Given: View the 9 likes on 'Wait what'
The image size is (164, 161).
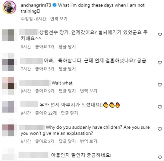Looking at the screenshot, I should pos(45,91).
